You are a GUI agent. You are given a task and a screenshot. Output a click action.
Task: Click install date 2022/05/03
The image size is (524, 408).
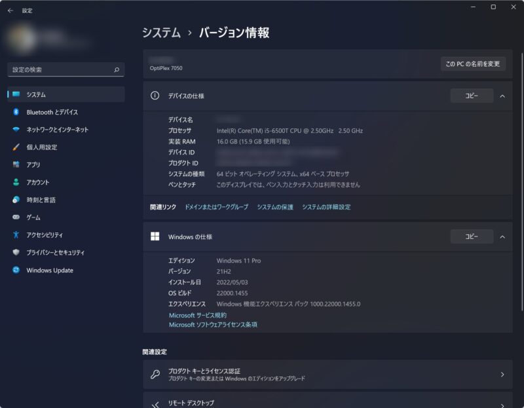[x=233, y=282]
